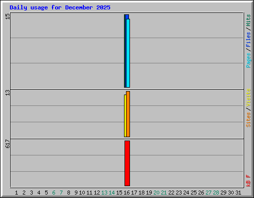The image size is (254, 198).
Task: Click green weekend day label "20"
Action: (156, 193)
